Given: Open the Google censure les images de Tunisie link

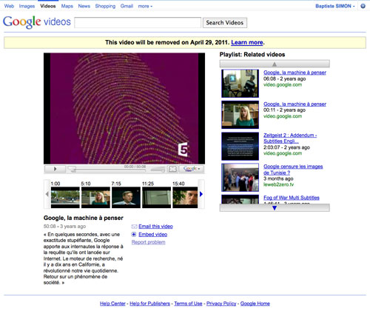Looking at the screenshot, I should (x=293, y=170).
